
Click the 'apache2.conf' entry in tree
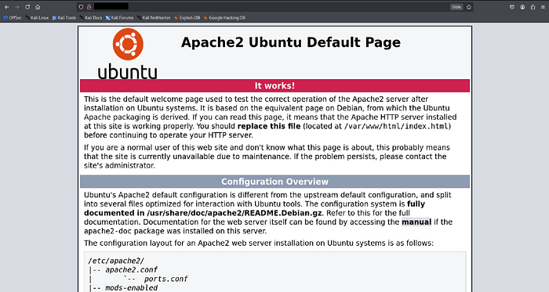[x=131, y=269]
